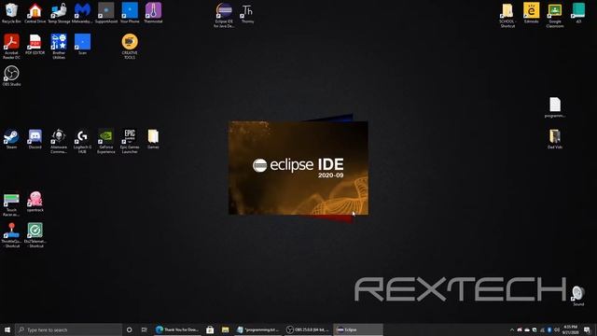Open the notification Action Center
This screenshot has height=336, width=597.
587,329
